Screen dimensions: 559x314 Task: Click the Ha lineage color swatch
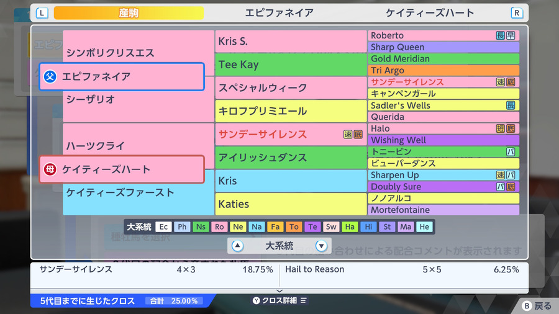coord(350,227)
